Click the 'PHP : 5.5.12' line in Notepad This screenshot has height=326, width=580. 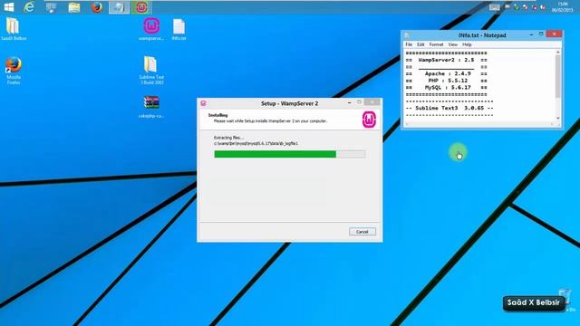(x=446, y=81)
